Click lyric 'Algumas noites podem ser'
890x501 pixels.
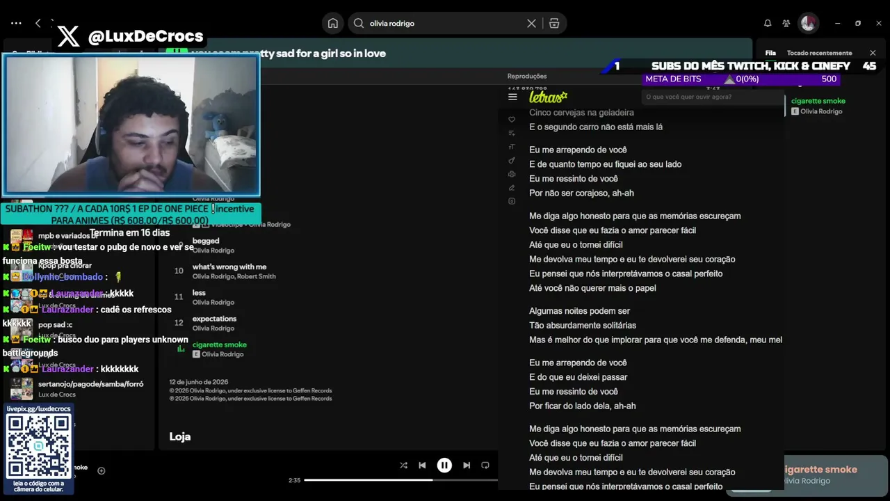point(579,311)
